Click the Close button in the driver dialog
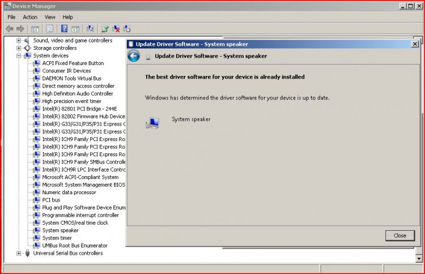 click(400, 236)
